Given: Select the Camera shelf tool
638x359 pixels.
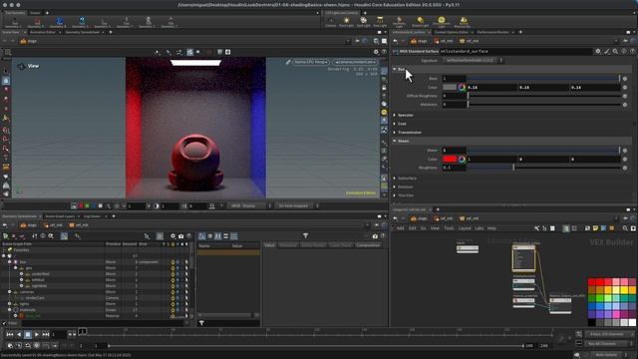Looking at the screenshot, I should [x=330, y=22].
